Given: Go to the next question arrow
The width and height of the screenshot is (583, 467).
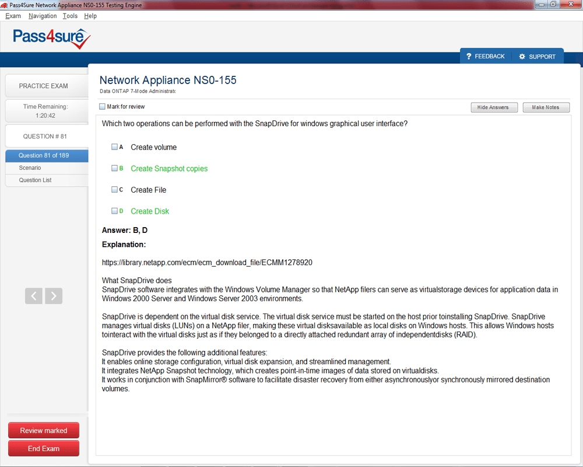Looking at the screenshot, I should (x=54, y=296).
